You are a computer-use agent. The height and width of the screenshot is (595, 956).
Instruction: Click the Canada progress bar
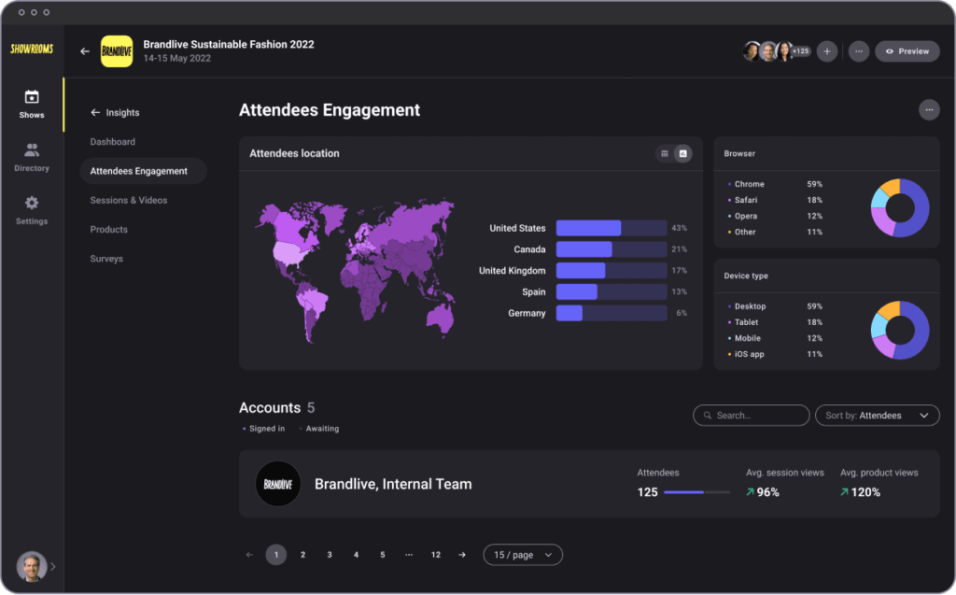[612, 249]
